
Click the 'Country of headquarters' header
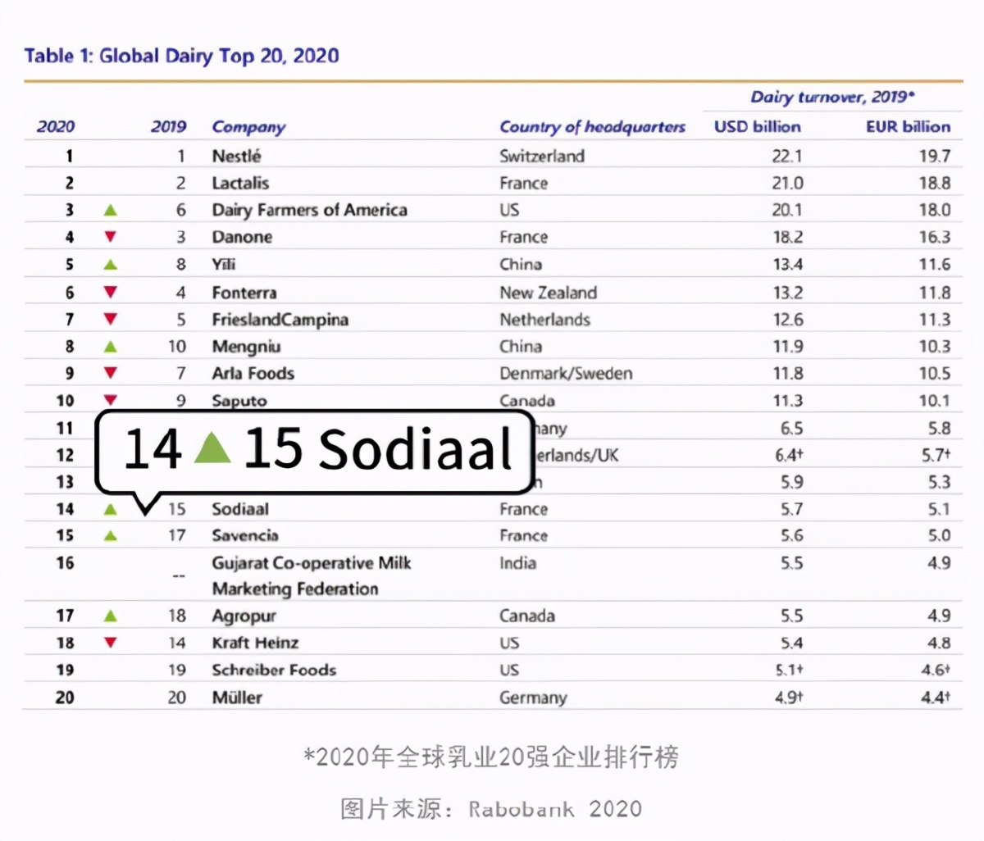[592, 127]
